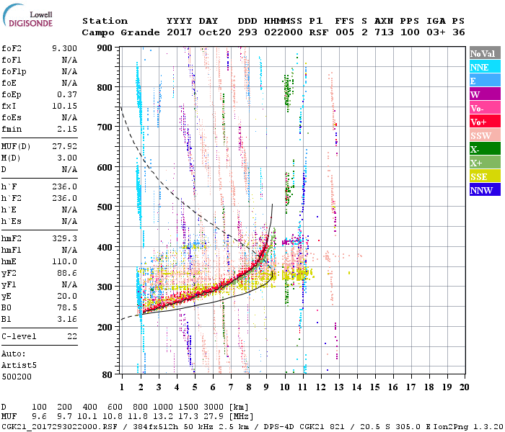
Task: Click the day number 293
Action: click(247, 32)
